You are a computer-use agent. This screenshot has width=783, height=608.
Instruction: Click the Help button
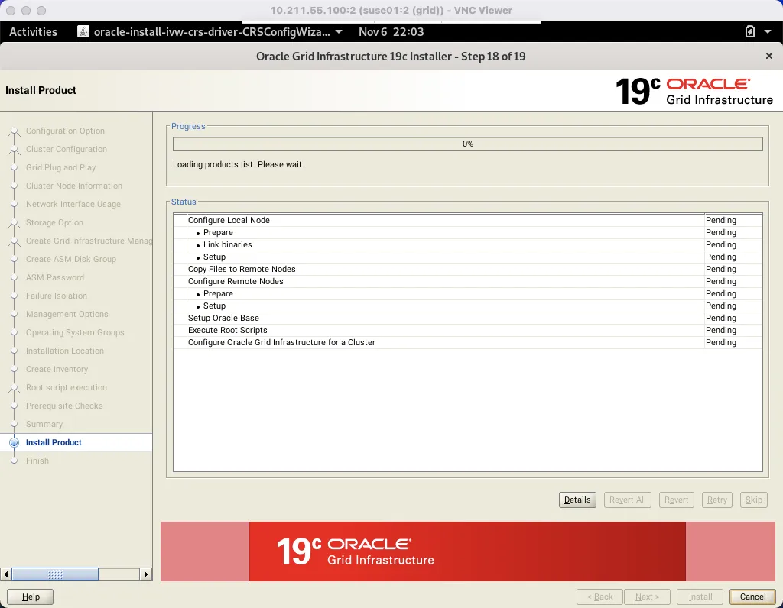click(30, 597)
